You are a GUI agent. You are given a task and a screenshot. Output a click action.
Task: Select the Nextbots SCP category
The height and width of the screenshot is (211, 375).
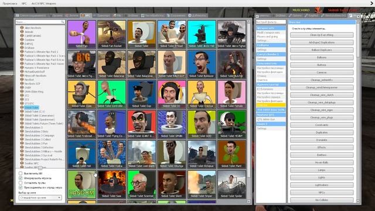[x=32, y=83]
